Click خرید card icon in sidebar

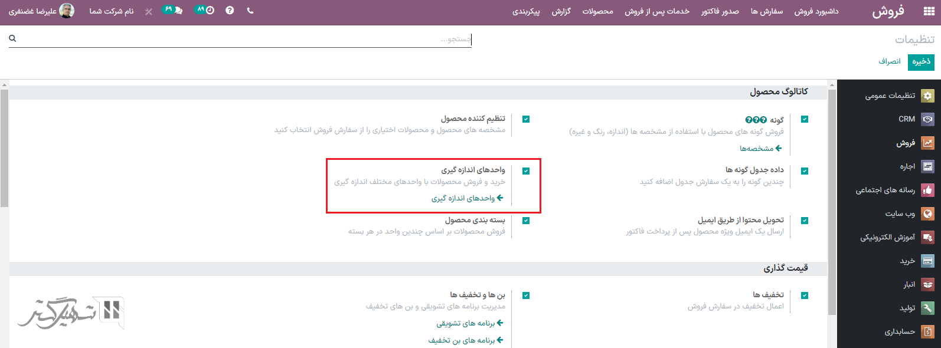coord(927,261)
